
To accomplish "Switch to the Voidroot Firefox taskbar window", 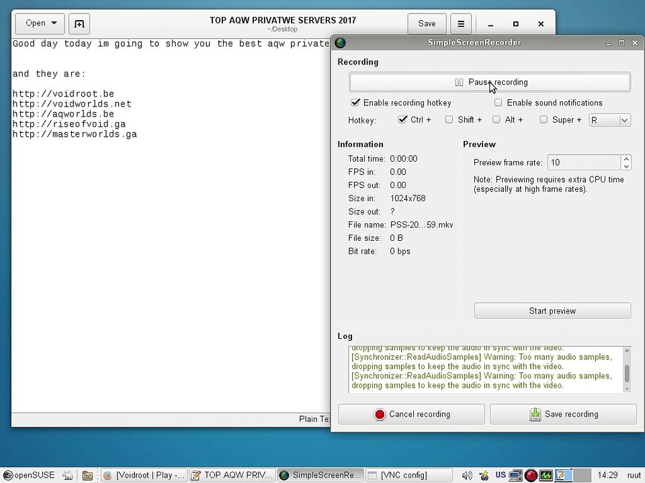I will pos(144,475).
